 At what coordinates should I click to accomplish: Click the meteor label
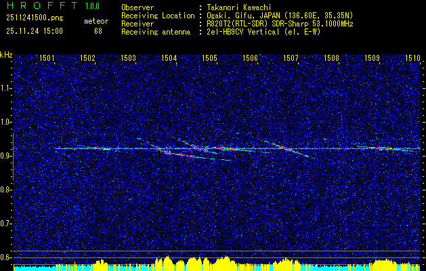point(96,21)
